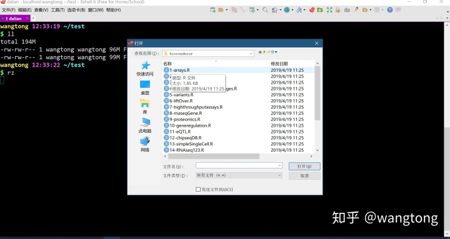Screen dimensions: 450x239
Task: Open the 查看(V) menu
Action: click(41, 10)
